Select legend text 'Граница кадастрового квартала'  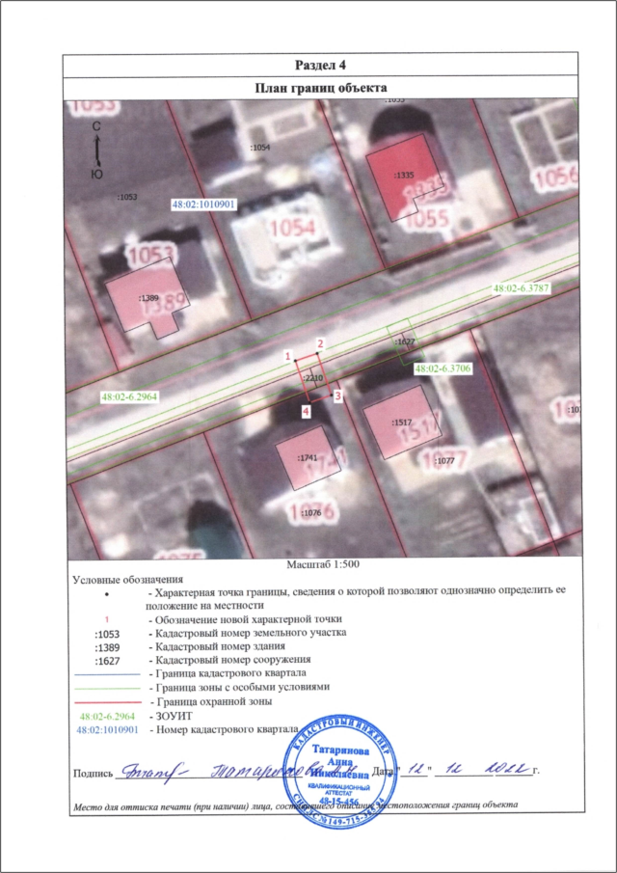[x=233, y=673]
